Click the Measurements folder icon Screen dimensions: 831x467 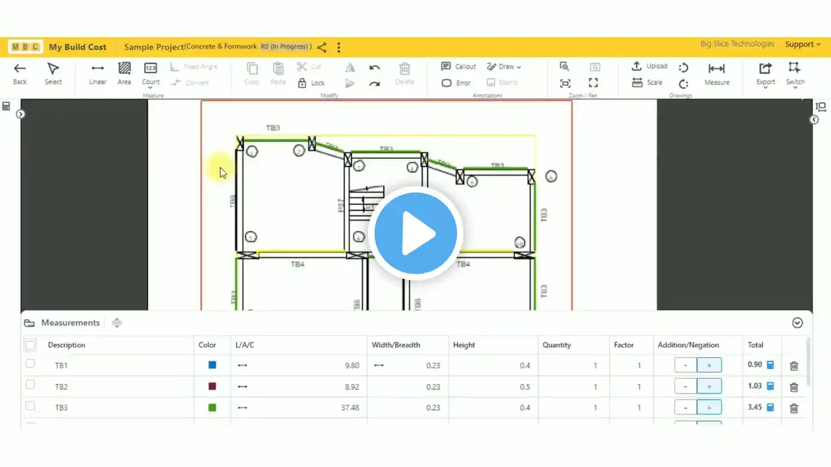pos(29,323)
